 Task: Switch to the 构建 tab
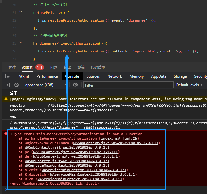pyautogui.click(x=12, y=67)
